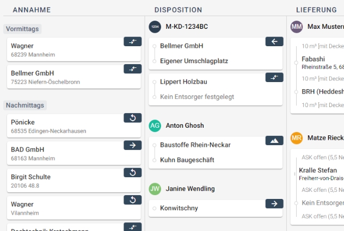Click the MR avatar of Matze Rieck
Viewport: 344px width, 231px height.
click(x=297, y=138)
